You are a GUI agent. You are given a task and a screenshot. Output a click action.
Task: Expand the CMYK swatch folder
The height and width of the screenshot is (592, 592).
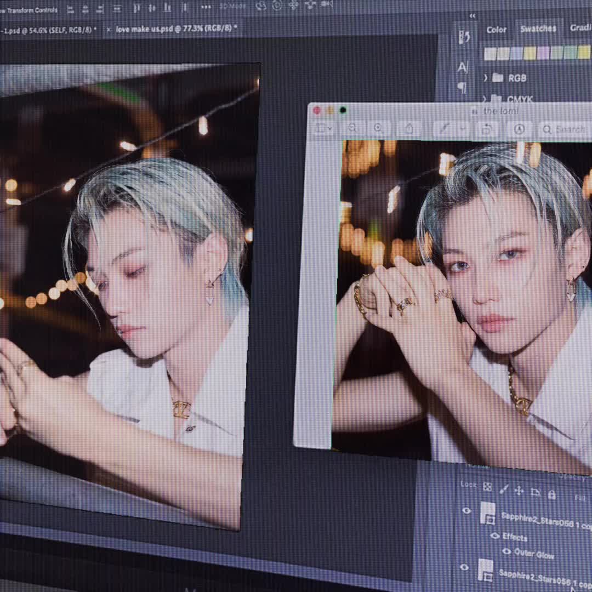[485, 99]
